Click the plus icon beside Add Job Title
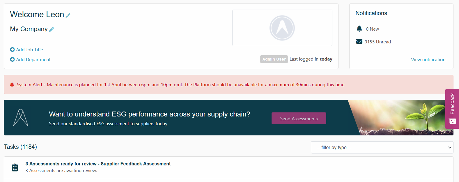Screen dimensions: 459x182 point(12,50)
